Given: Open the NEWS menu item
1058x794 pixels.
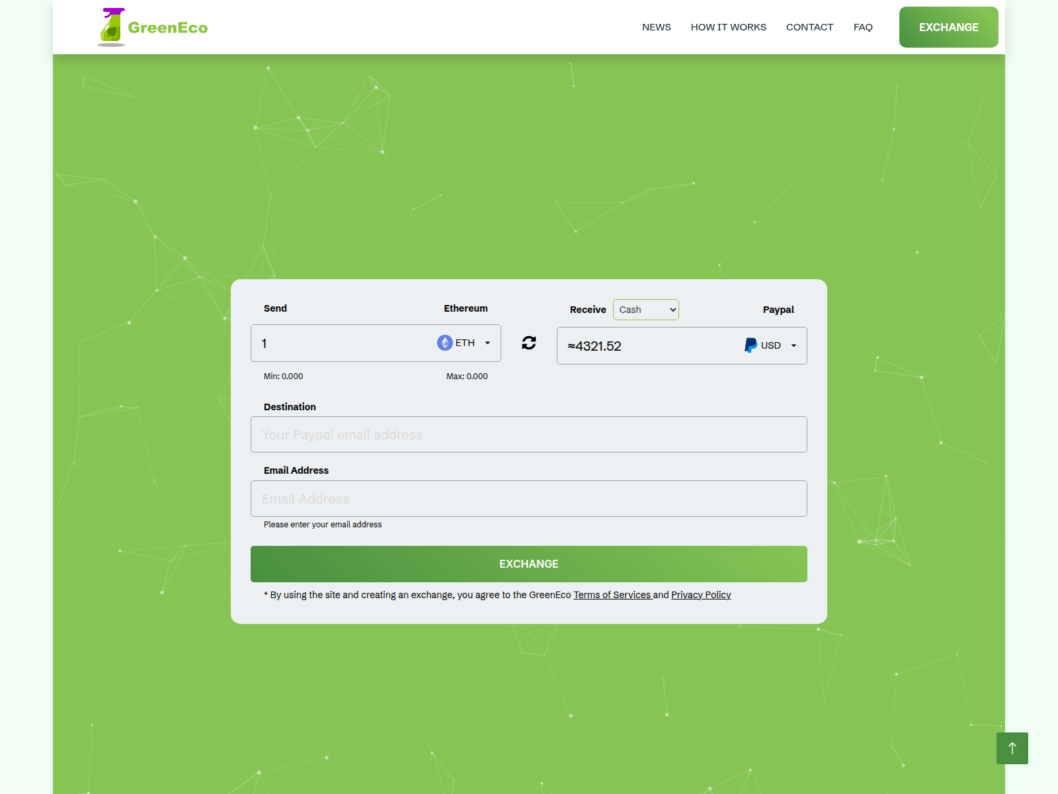Looking at the screenshot, I should click(657, 27).
